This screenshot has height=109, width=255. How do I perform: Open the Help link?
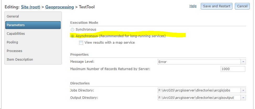point(193,6)
